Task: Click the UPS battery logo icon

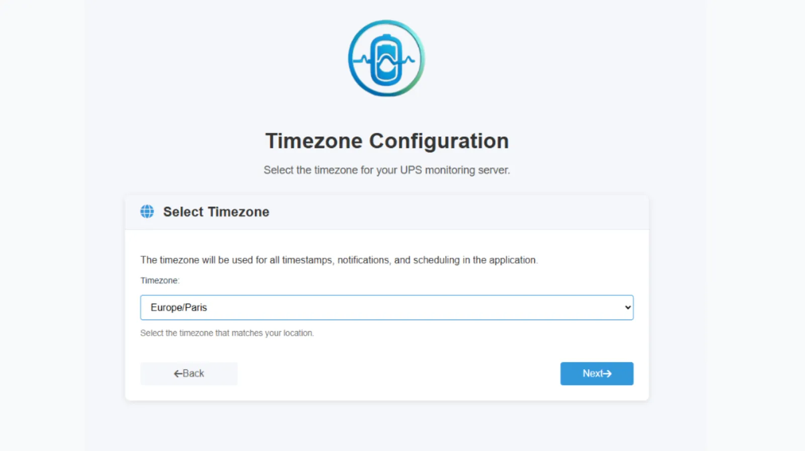Action: [x=386, y=58]
